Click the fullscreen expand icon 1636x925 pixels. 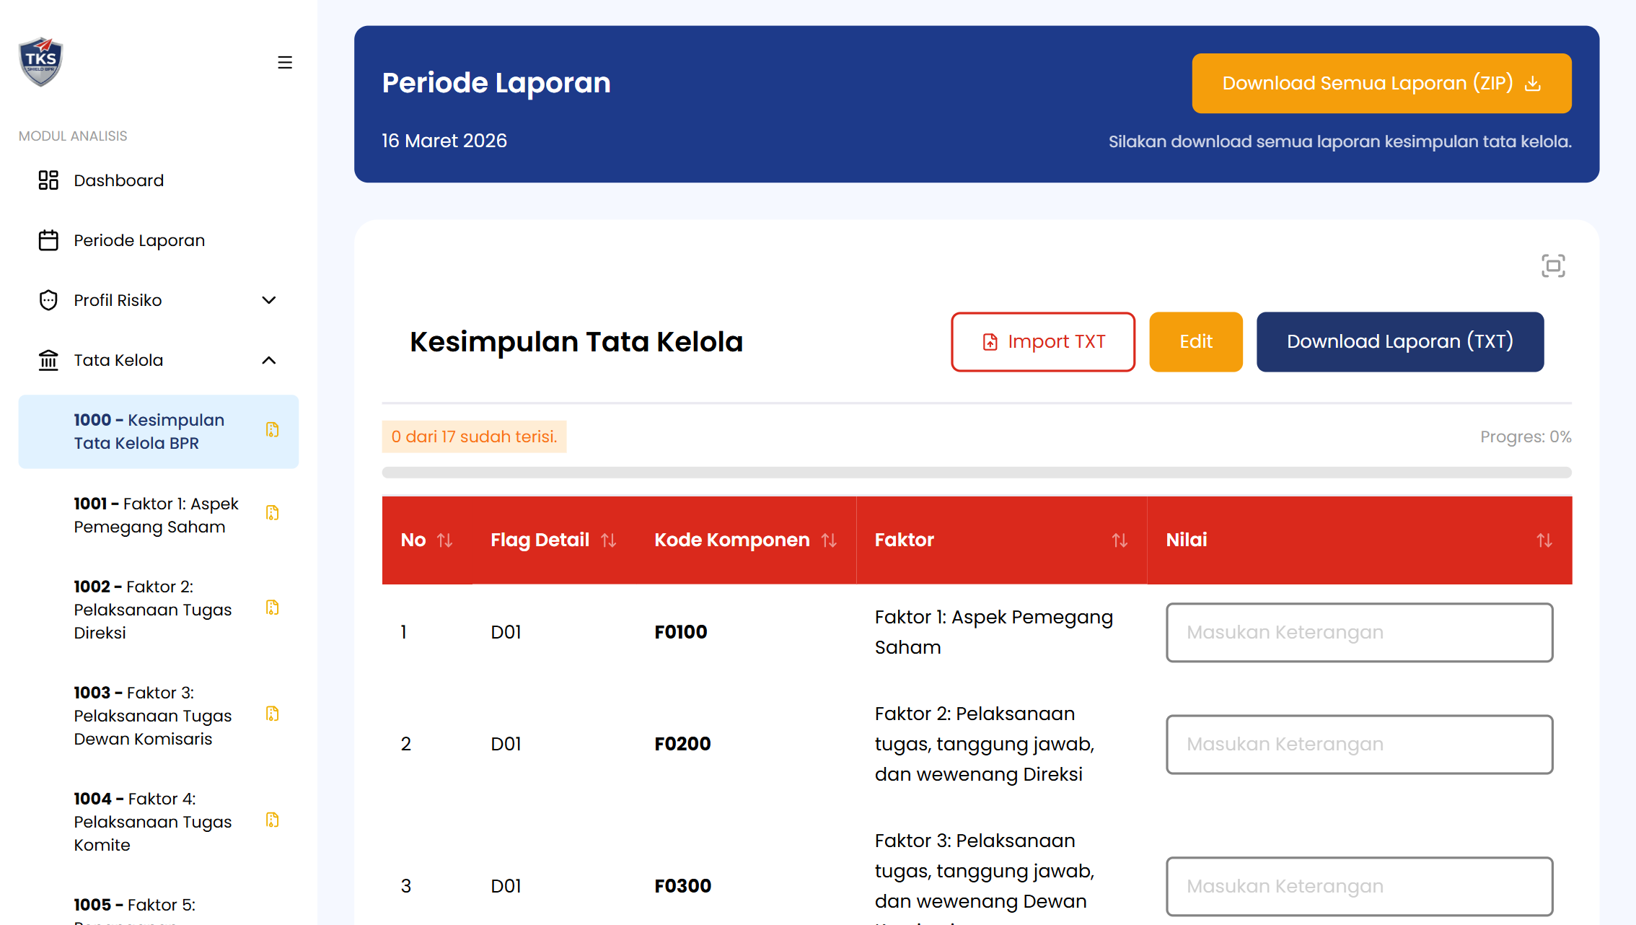(x=1552, y=266)
